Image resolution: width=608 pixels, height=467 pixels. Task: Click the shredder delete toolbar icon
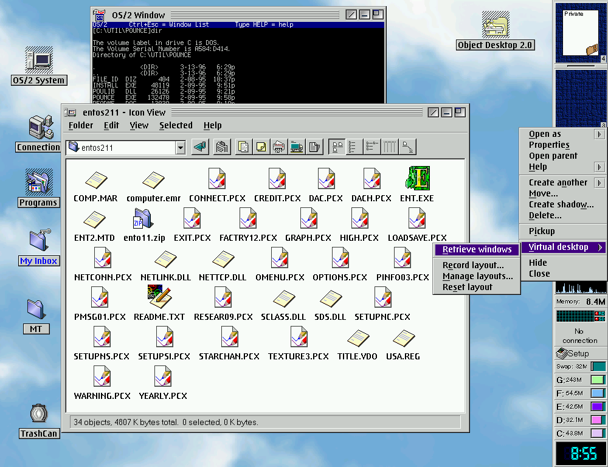coord(279,147)
